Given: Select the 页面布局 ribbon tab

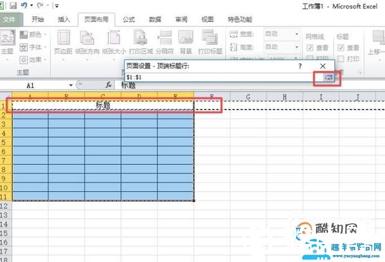Looking at the screenshot, I should coord(96,19).
